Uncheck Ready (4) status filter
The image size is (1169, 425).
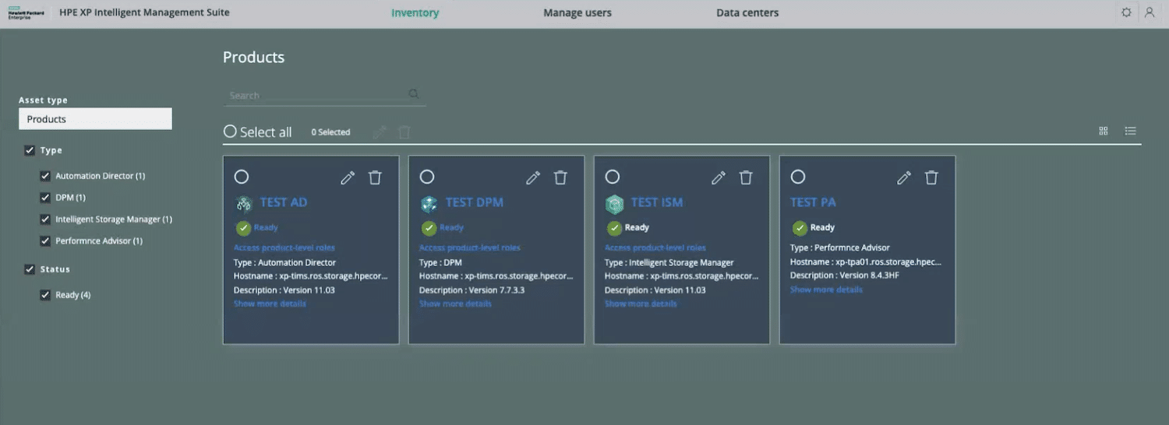click(x=45, y=295)
